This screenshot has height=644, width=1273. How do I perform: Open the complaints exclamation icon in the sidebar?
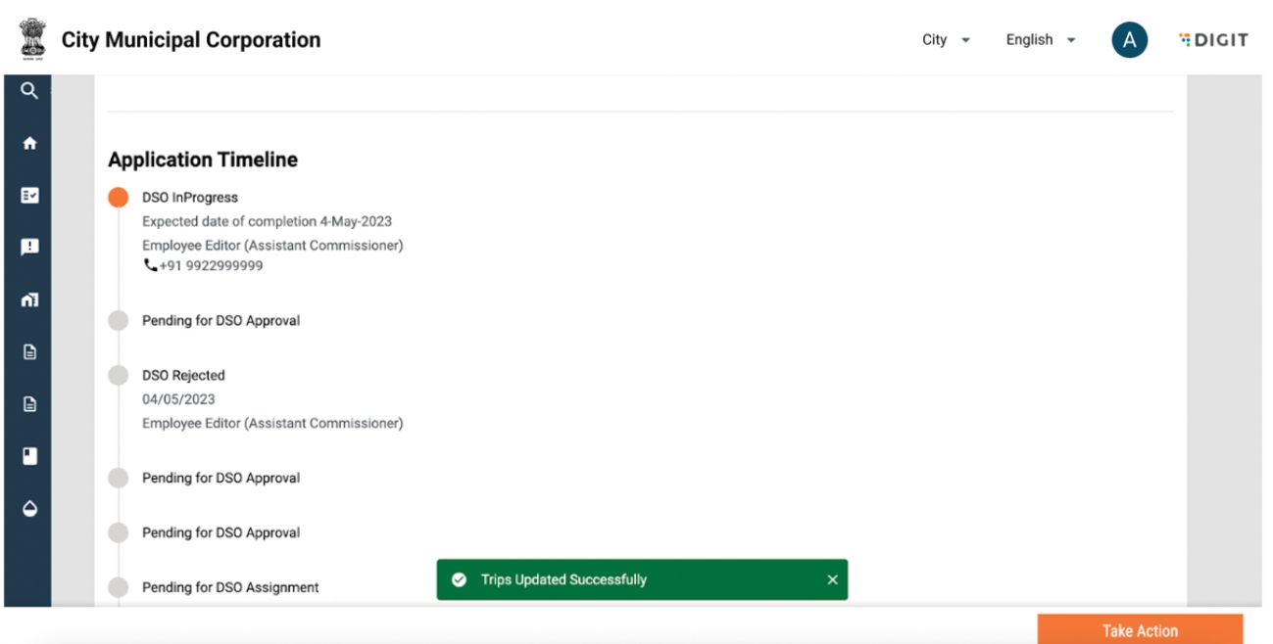point(29,248)
